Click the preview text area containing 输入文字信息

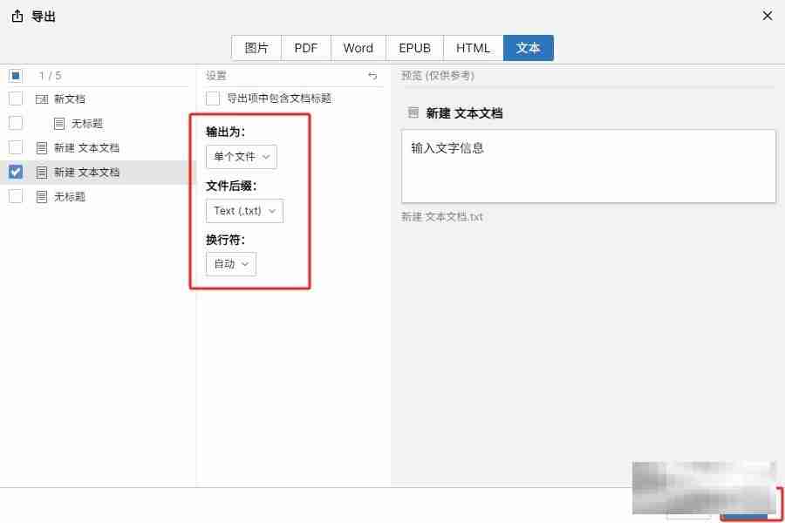(588, 166)
